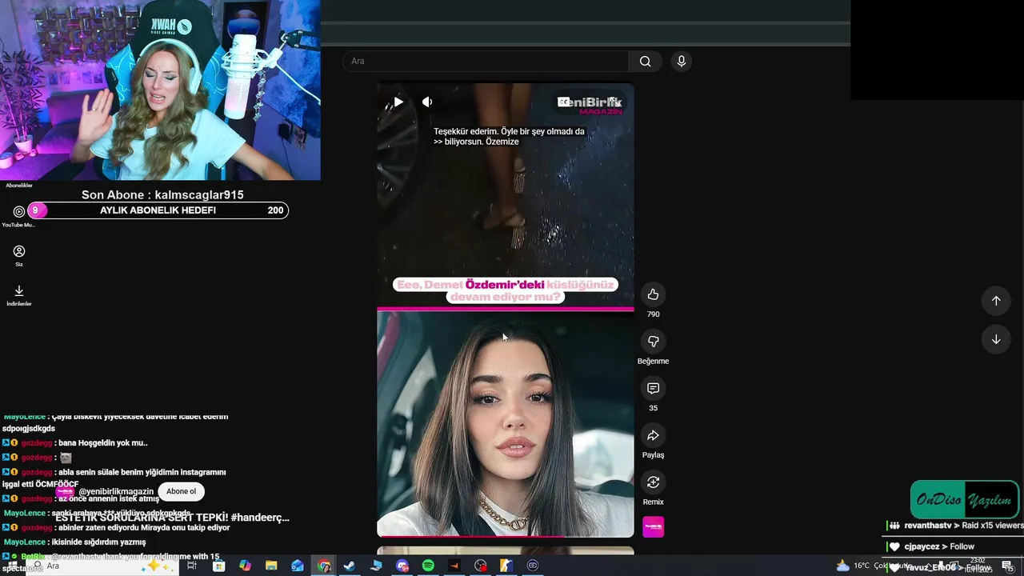Open Task View on the taskbar
Viewport: 1024px width, 576px height.
[x=192, y=566]
